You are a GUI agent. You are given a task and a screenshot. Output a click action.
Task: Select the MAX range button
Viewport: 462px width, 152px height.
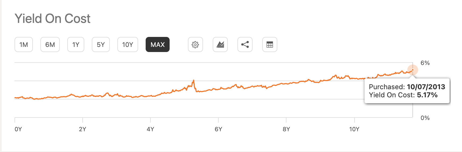[157, 44]
